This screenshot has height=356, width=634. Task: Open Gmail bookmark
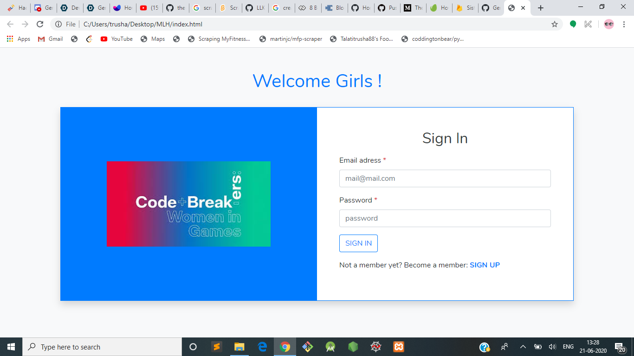coord(50,39)
